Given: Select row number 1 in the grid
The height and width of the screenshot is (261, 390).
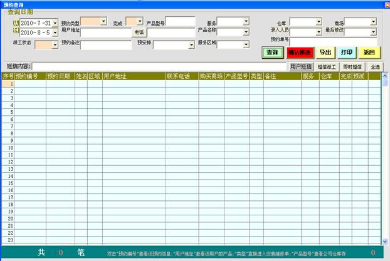Looking at the screenshot, I should pyautogui.click(x=8, y=84).
